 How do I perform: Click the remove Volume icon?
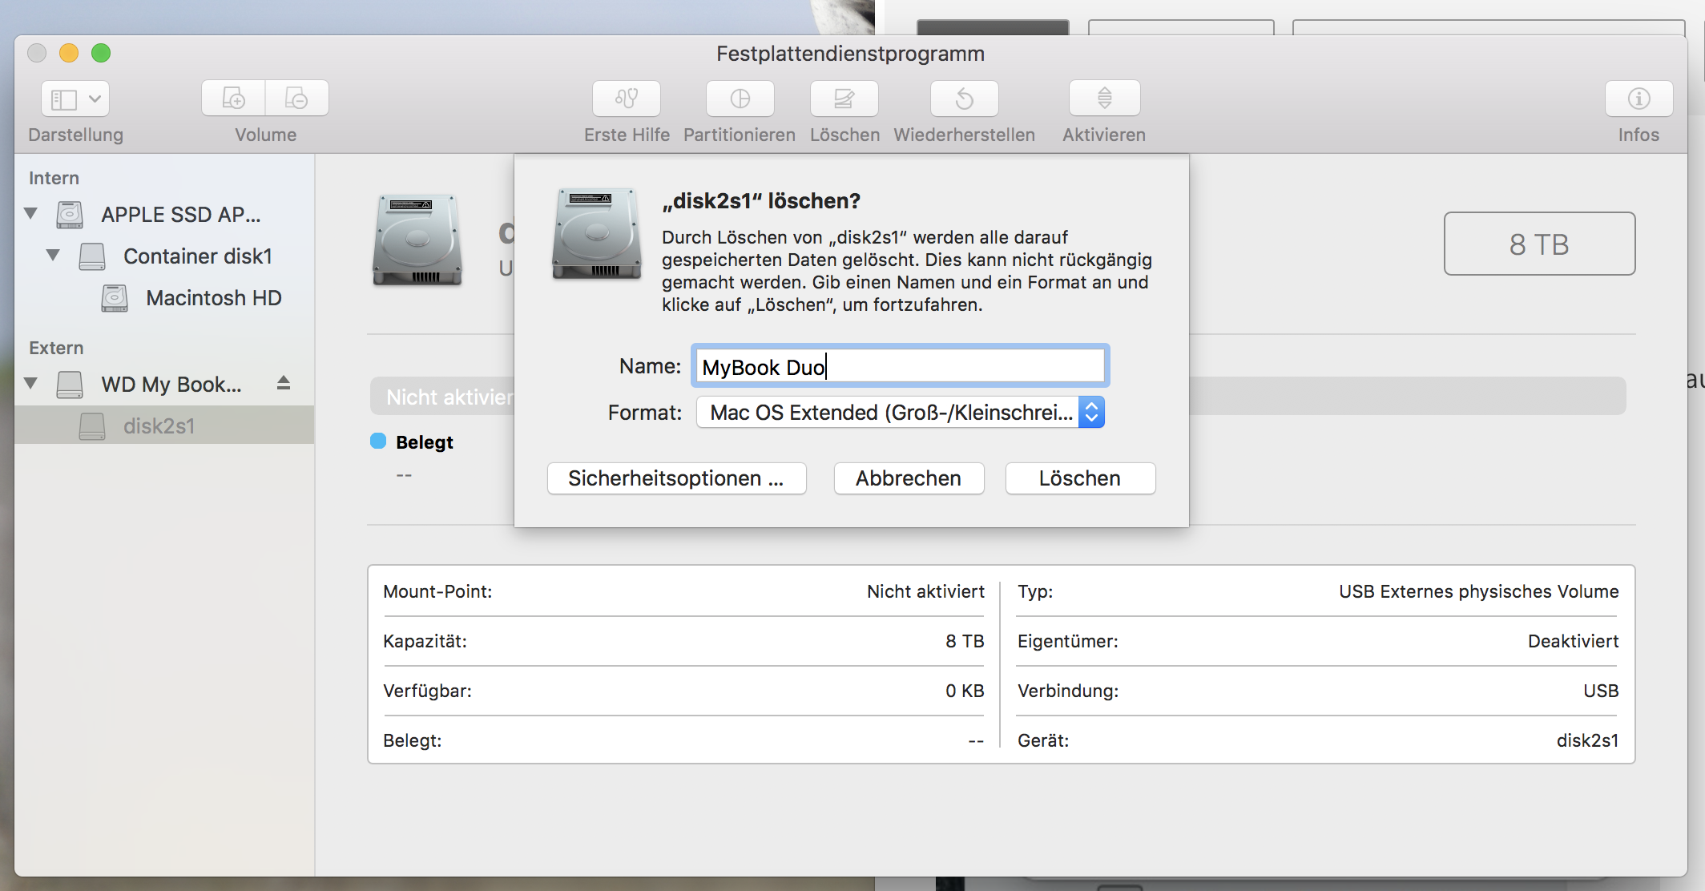click(296, 99)
